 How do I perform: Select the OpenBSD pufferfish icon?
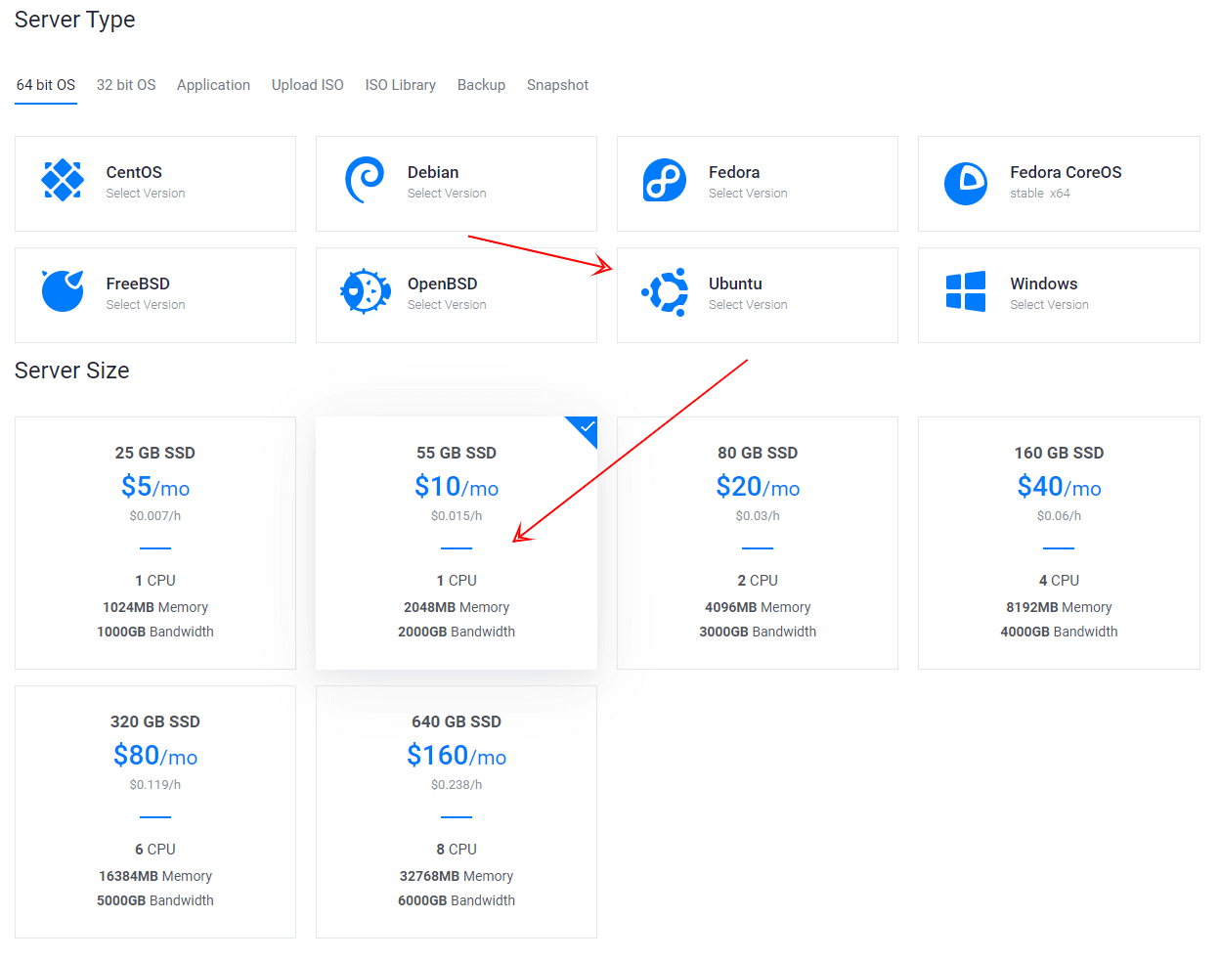pos(365,291)
